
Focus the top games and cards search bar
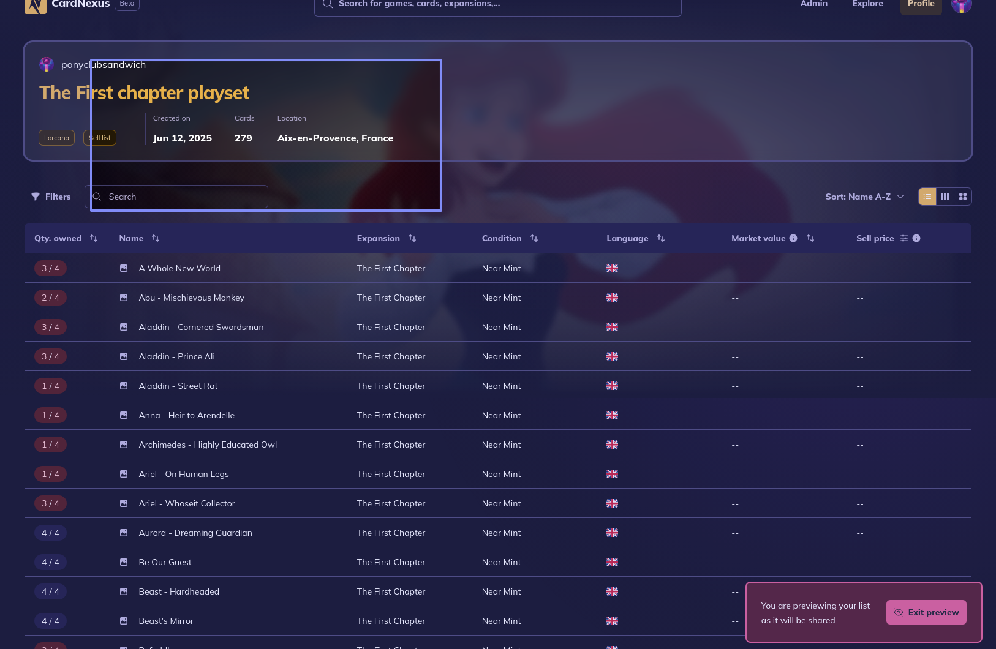coord(497,5)
